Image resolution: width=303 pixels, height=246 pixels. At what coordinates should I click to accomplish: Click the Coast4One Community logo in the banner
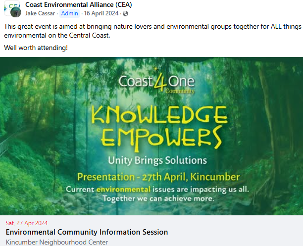pyautogui.click(x=156, y=83)
